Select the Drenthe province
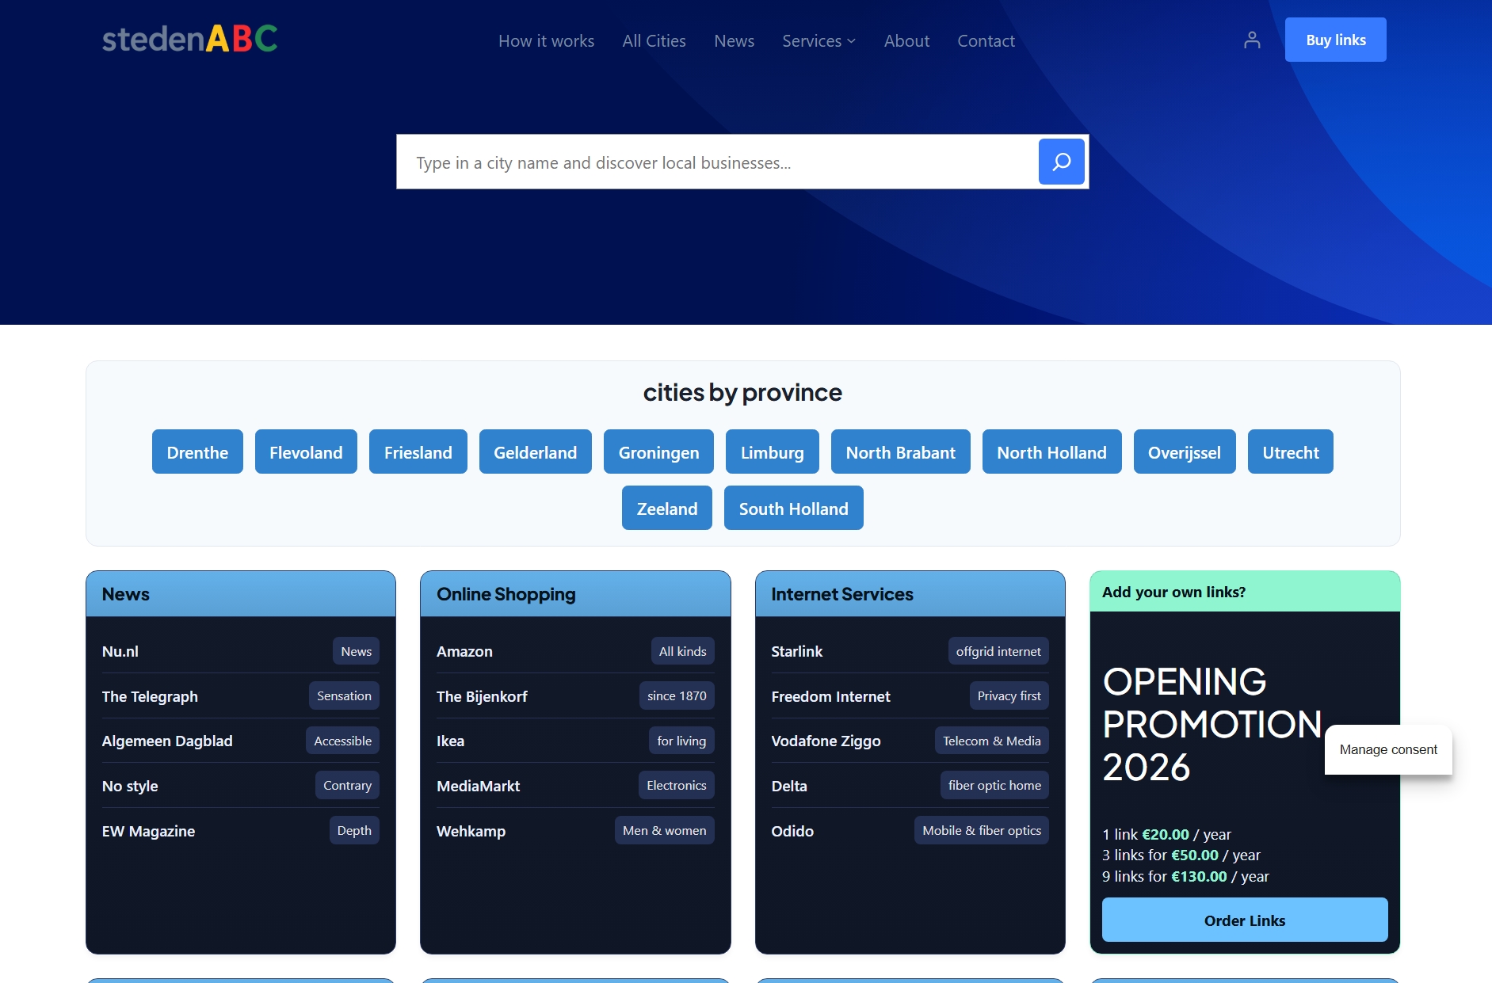Screen dimensions: 1492x983 pos(197,451)
